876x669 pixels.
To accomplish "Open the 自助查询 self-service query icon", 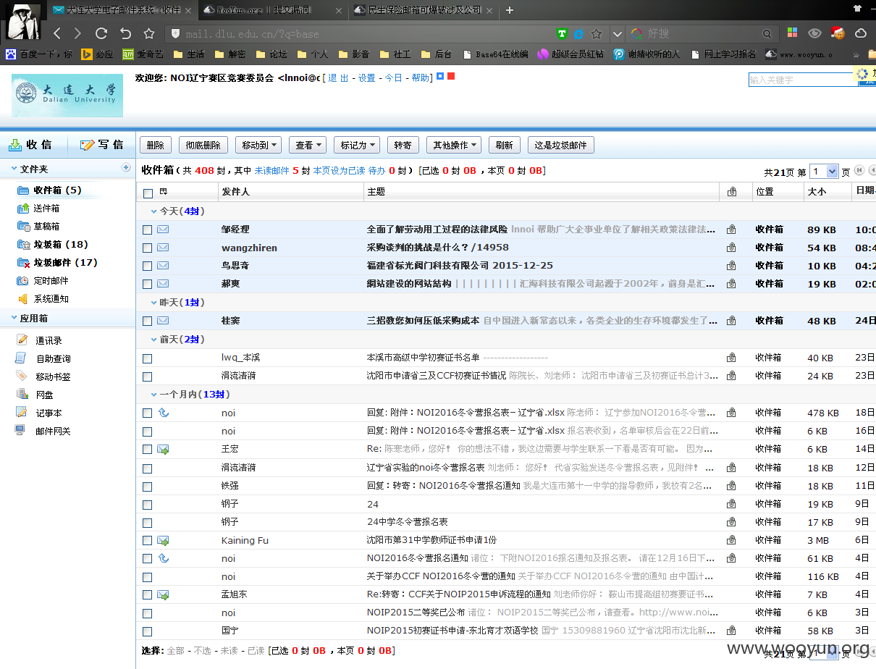I will (22, 358).
